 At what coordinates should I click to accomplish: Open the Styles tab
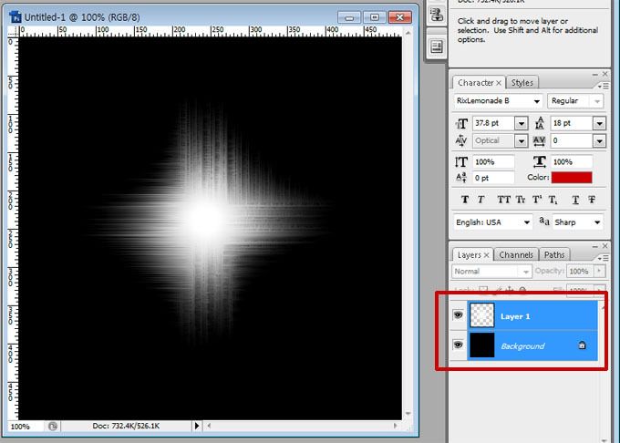click(522, 83)
